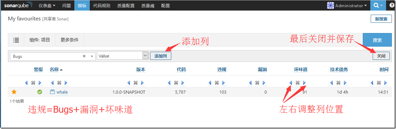
Task: Open the search magnifier menu
Action: 378,5
